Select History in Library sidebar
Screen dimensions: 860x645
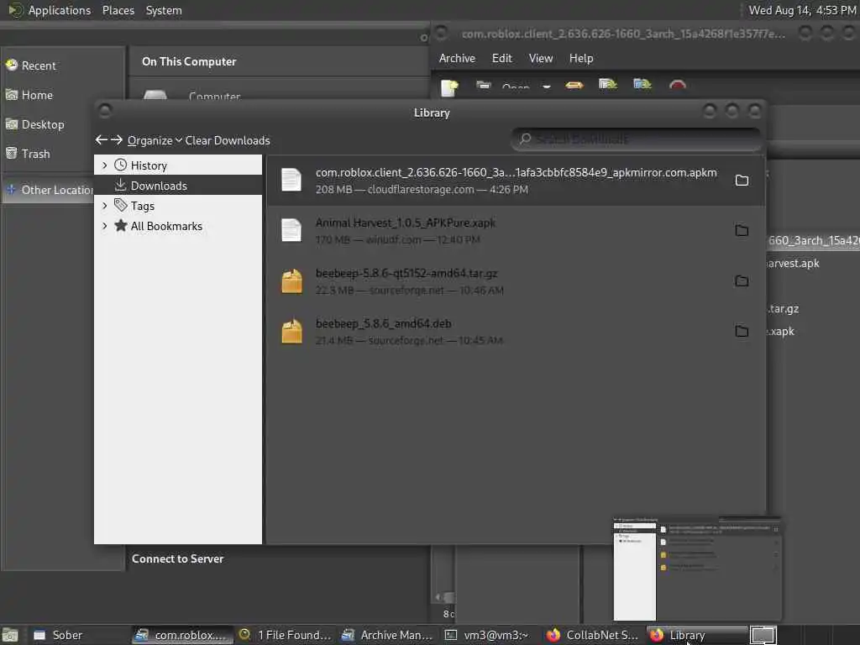pyautogui.click(x=178, y=165)
